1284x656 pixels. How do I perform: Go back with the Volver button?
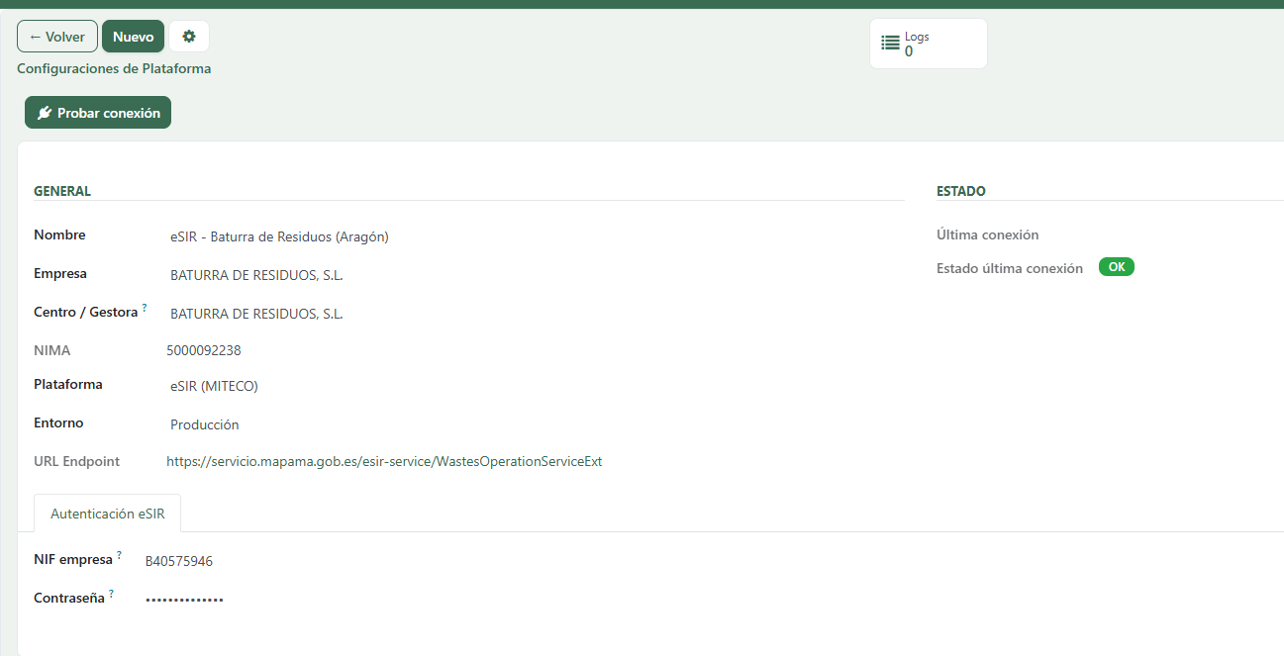pos(57,37)
